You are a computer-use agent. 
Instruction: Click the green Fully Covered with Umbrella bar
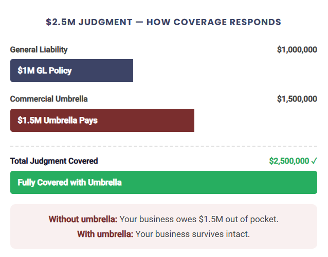[163, 183]
